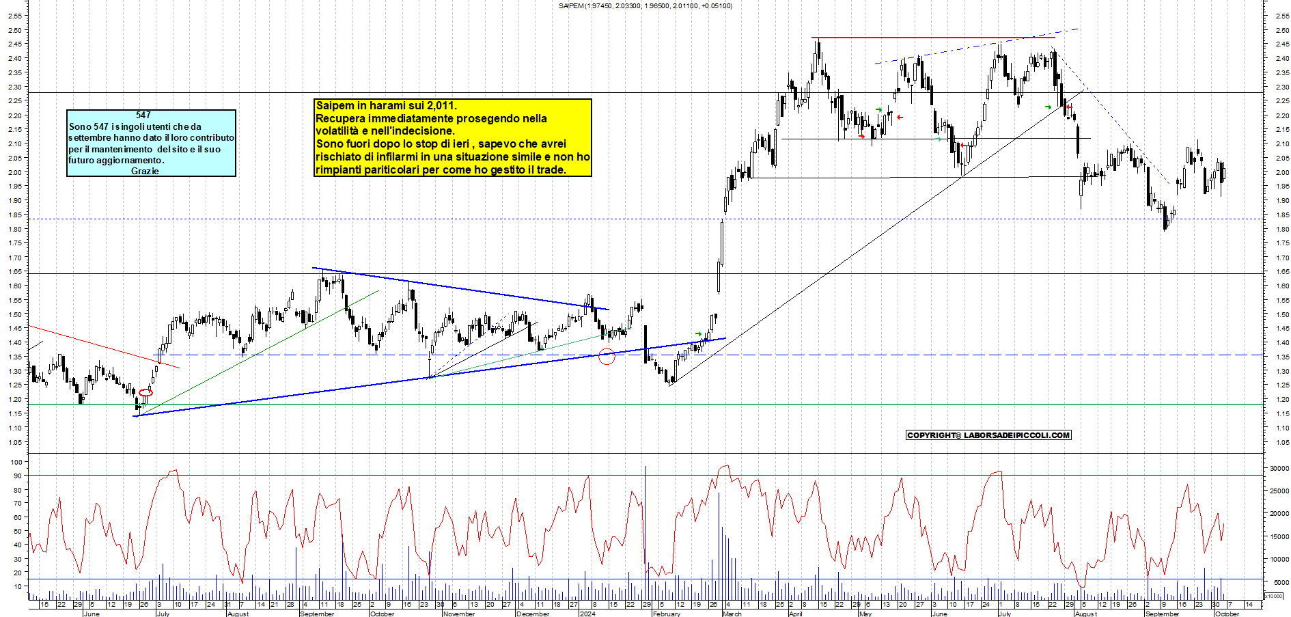Click the May month label

(x=865, y=614)
